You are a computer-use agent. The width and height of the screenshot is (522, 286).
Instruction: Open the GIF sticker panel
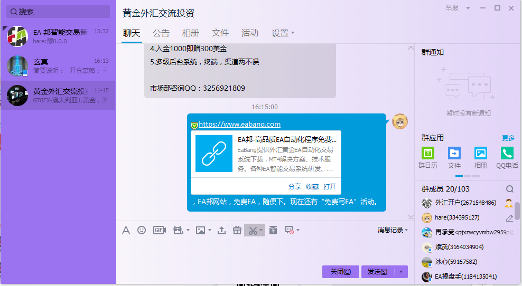pos(160,230)
